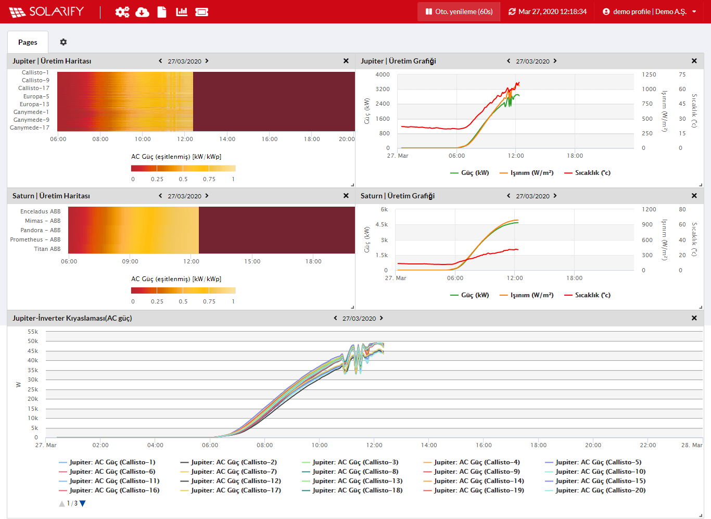This screenshot has height=519, width=711.
Task: Toggle Callisto-18 series in inverter legend
Action: pos(352,490)
